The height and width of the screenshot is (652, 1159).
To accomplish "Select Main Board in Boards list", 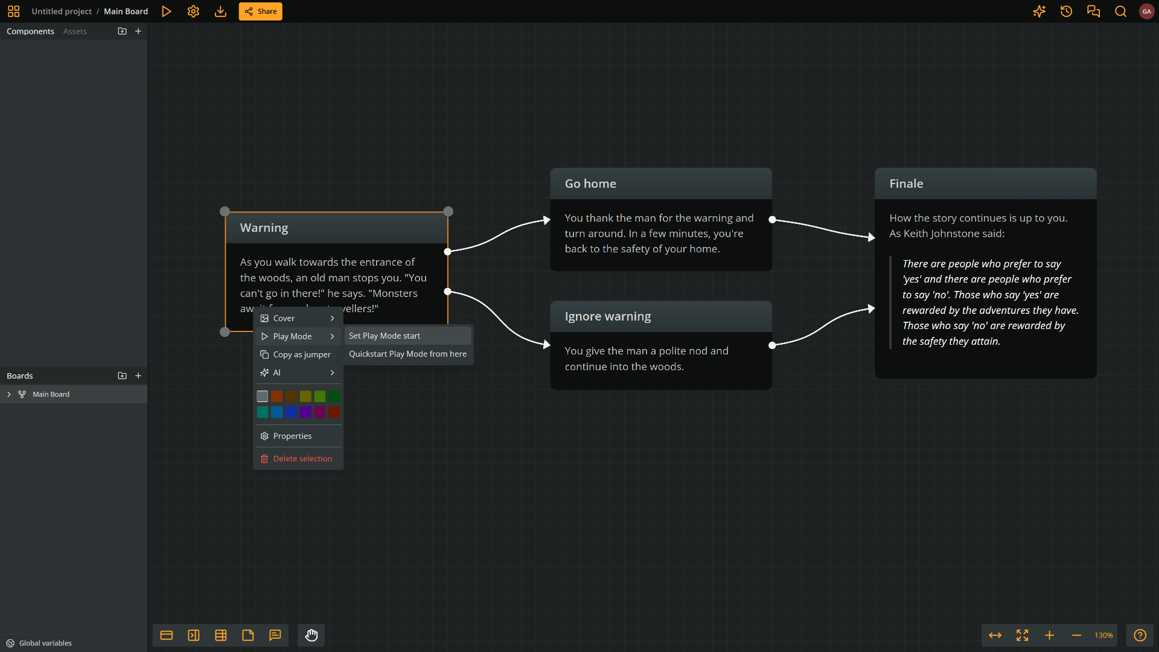I will 73,394.
